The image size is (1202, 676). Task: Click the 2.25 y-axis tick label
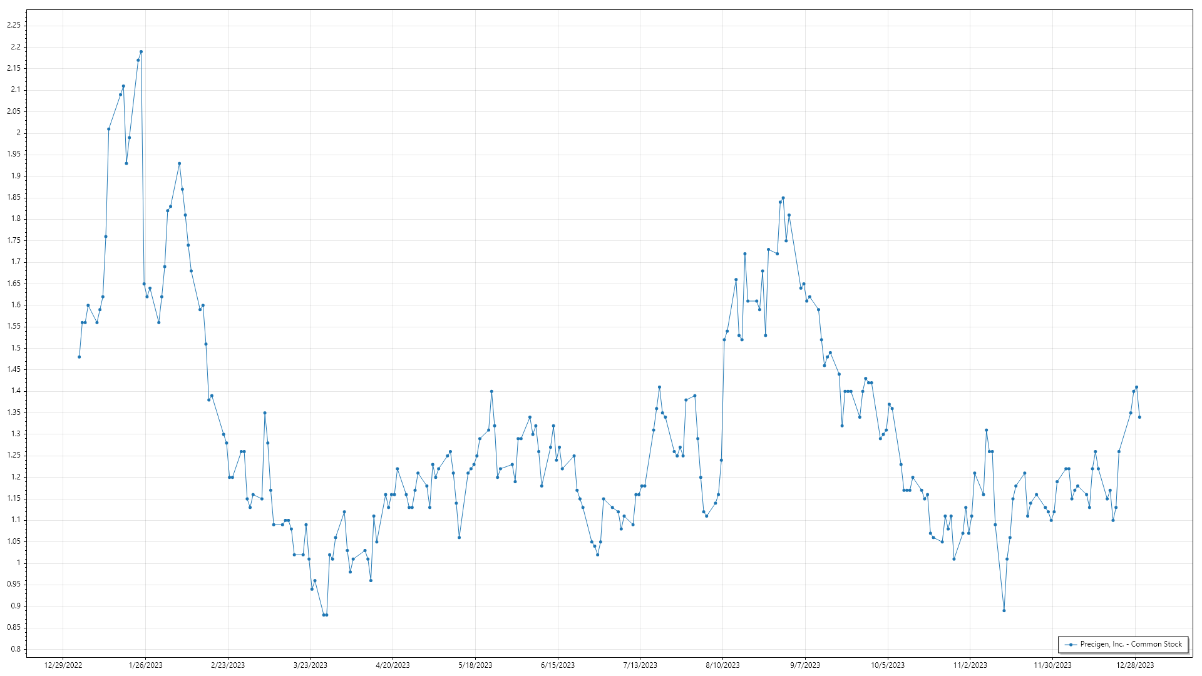click(x=13, y=25)
